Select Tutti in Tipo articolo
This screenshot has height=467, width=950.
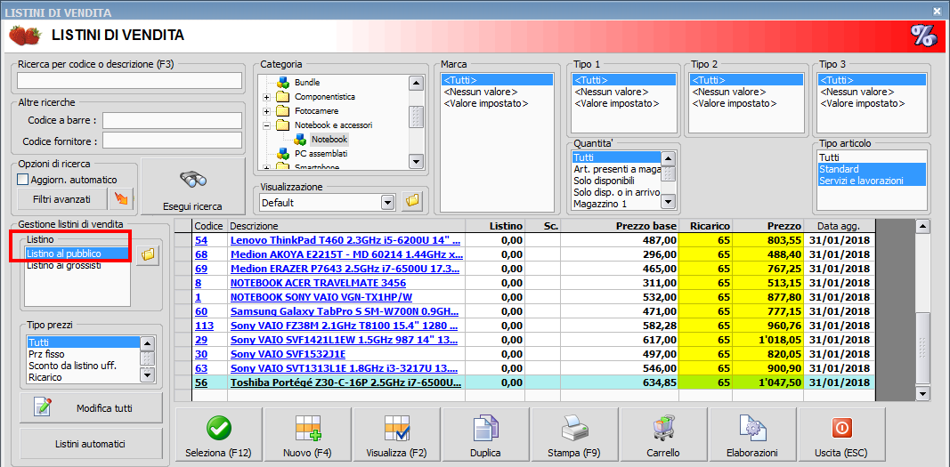pos(829,157)
